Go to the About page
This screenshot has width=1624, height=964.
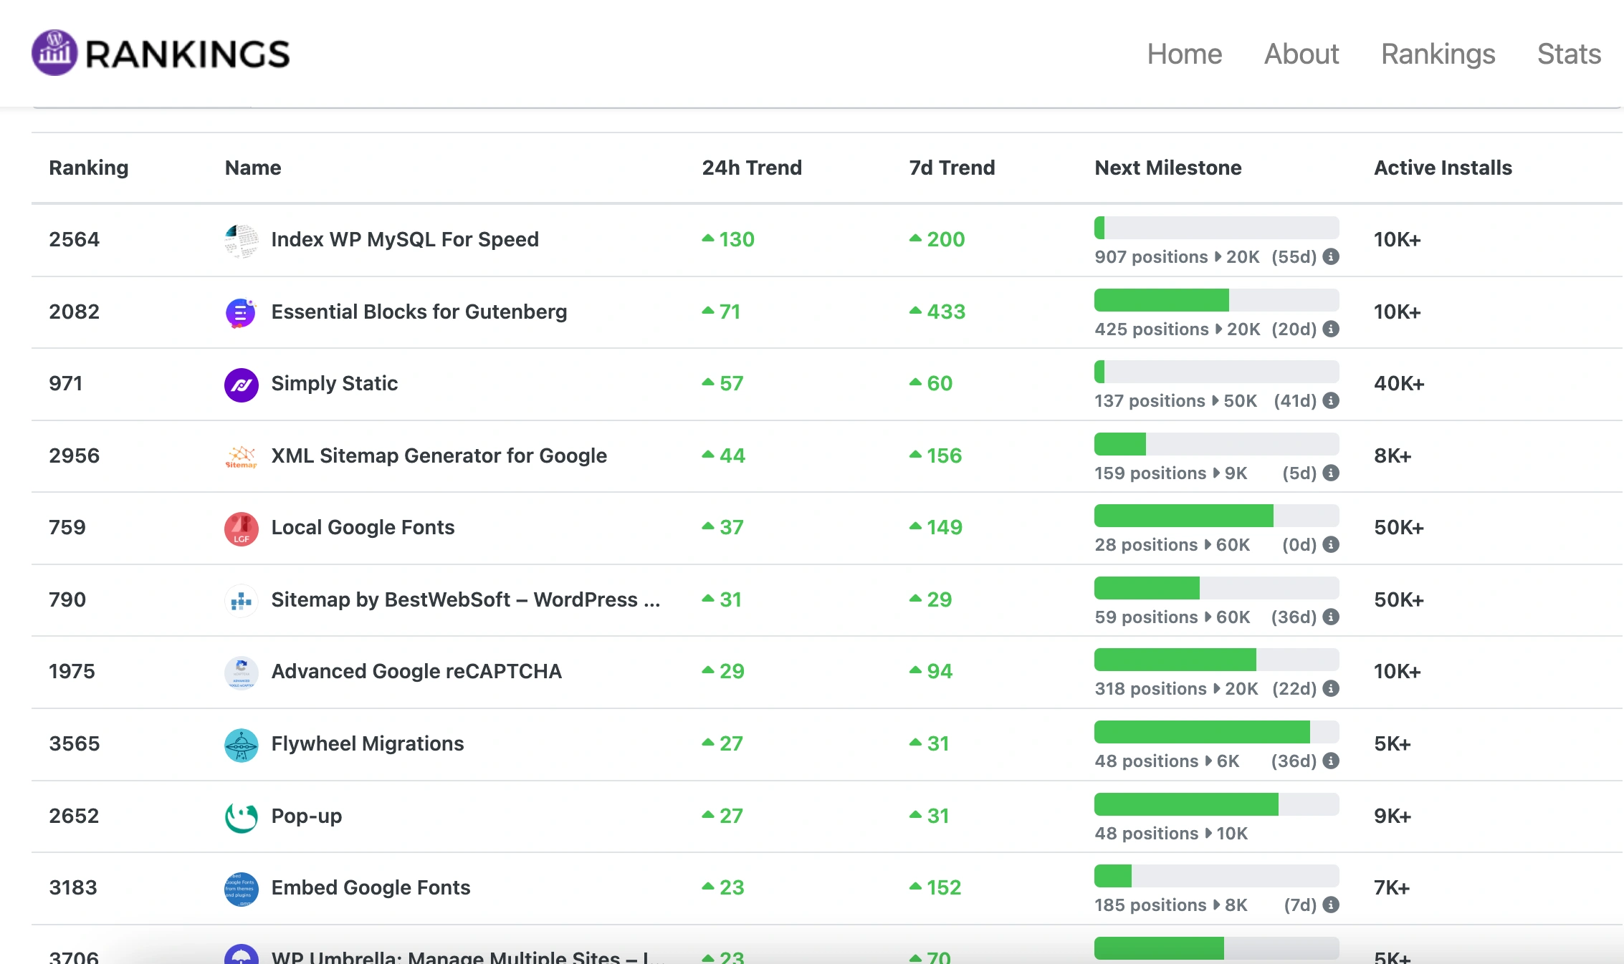1301,54
